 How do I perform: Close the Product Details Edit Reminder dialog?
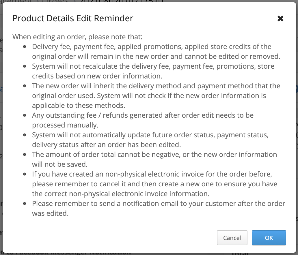point(280,18)
